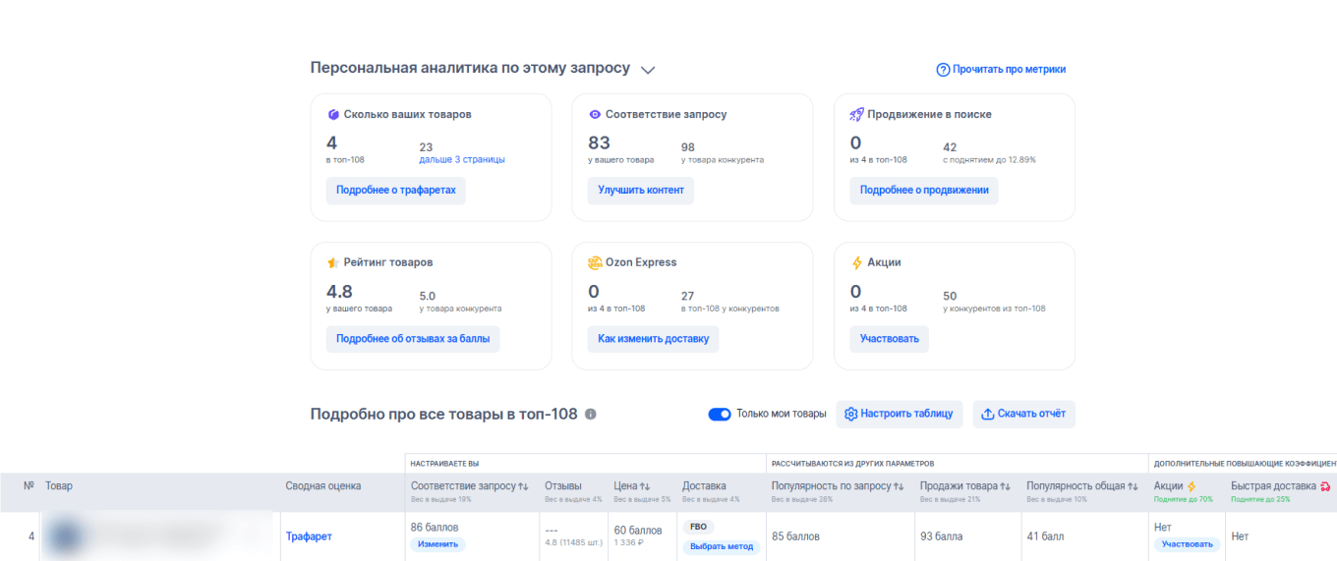Click the rocket icon by Продвижение в поиске
1337x561 pixels.
(x=857, y=114)
